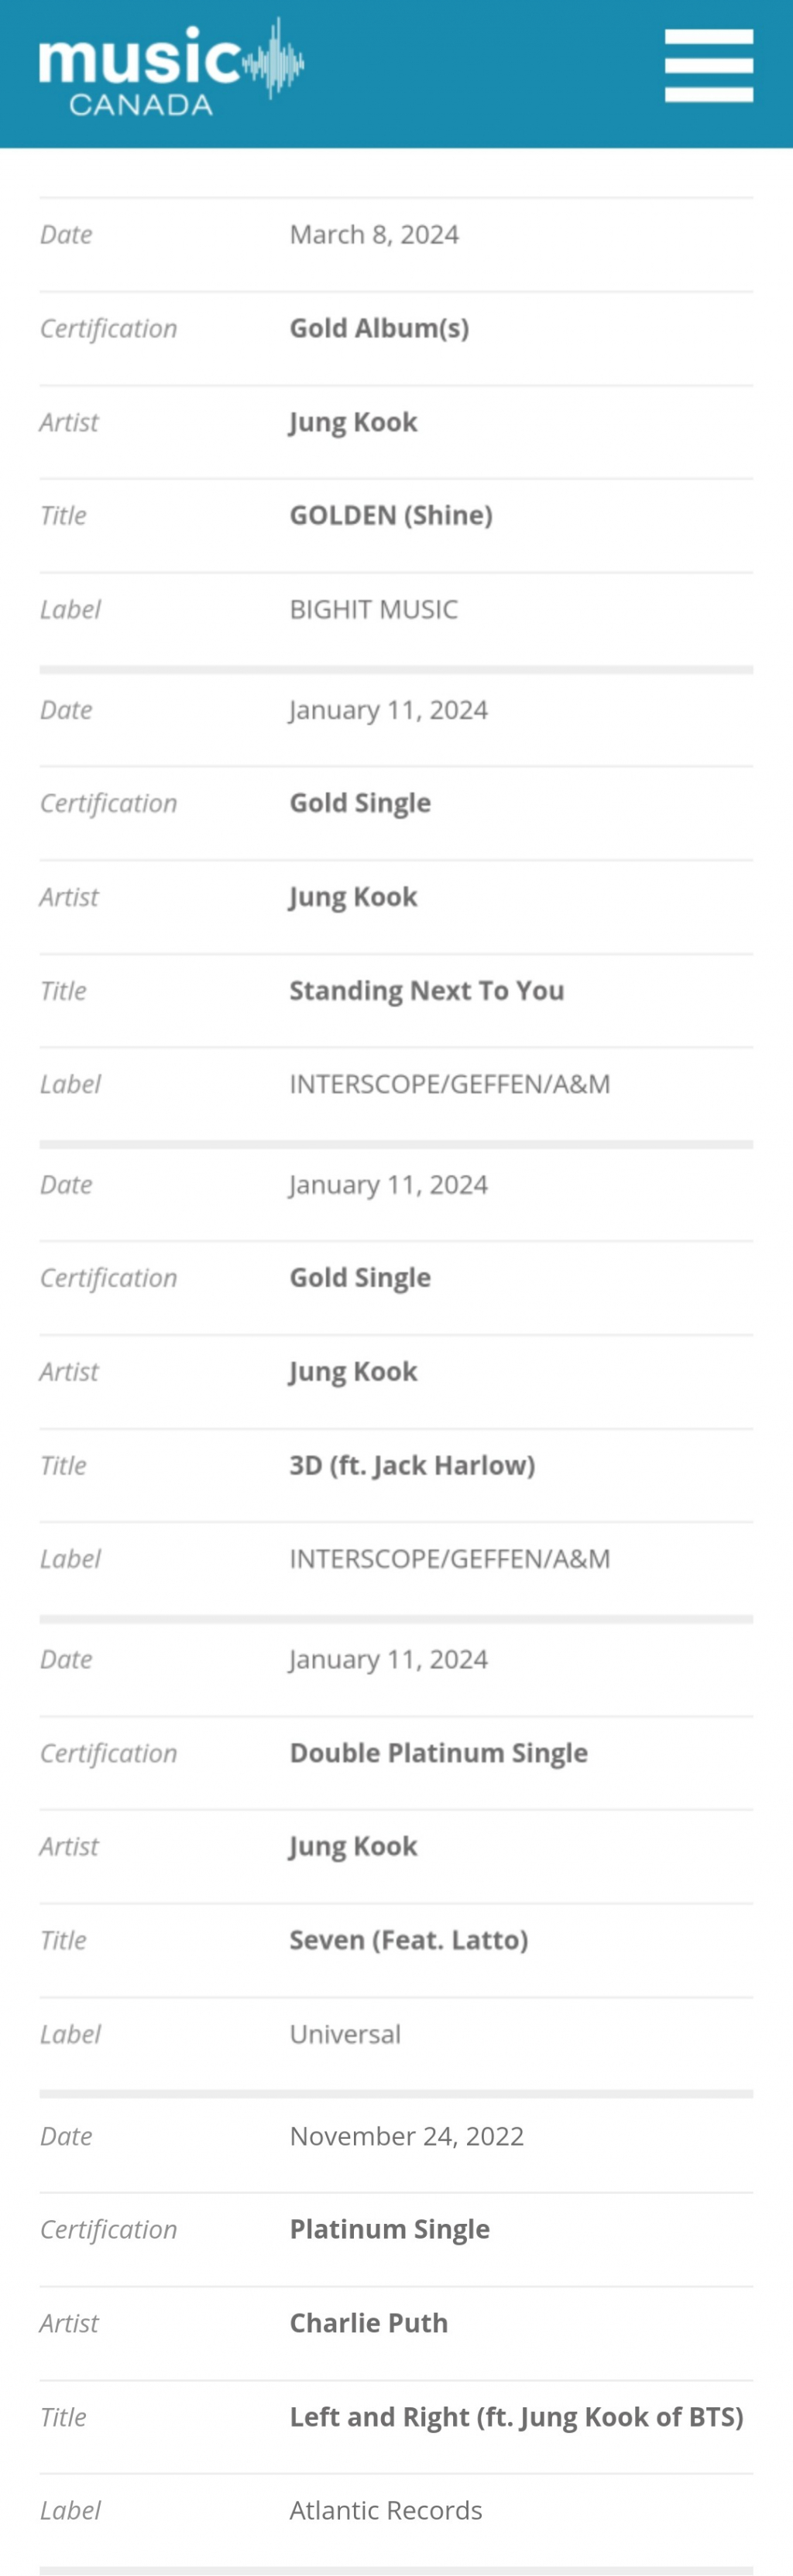Image resolution: width=793 pixels, height=2576 pixels.
Task: Click the November 24, 2022 date
Action: point(407,2136)
